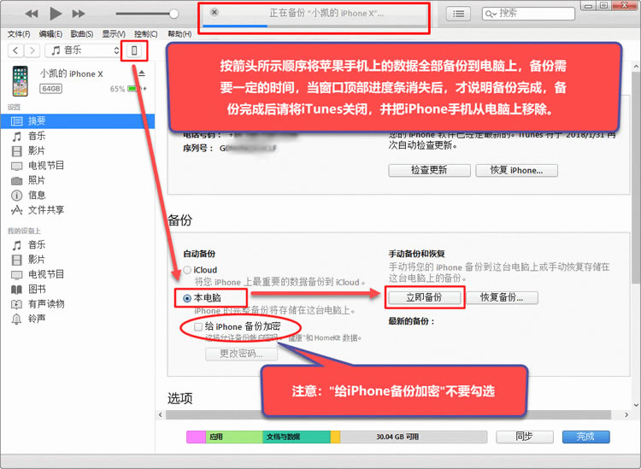The width and height of the screenshot is (641, 469).
Task: Click the iPhone device icon button
Action: (134, 50)
